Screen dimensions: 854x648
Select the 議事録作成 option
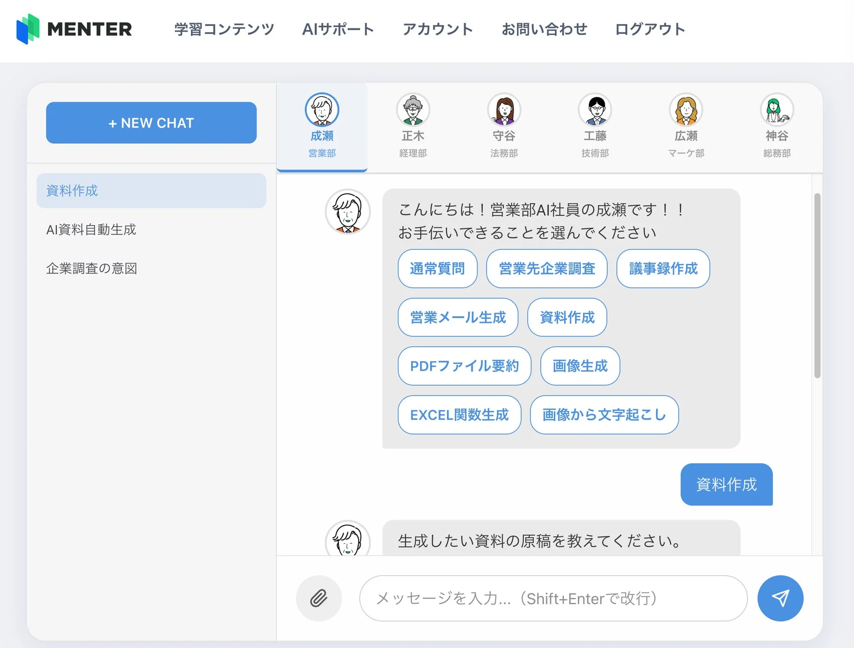[x=663, y=269]
